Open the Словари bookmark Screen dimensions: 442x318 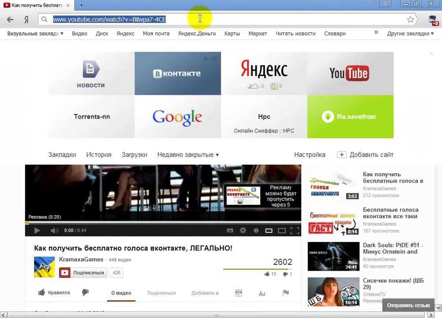pyautogui.click(x=335, y=34)
